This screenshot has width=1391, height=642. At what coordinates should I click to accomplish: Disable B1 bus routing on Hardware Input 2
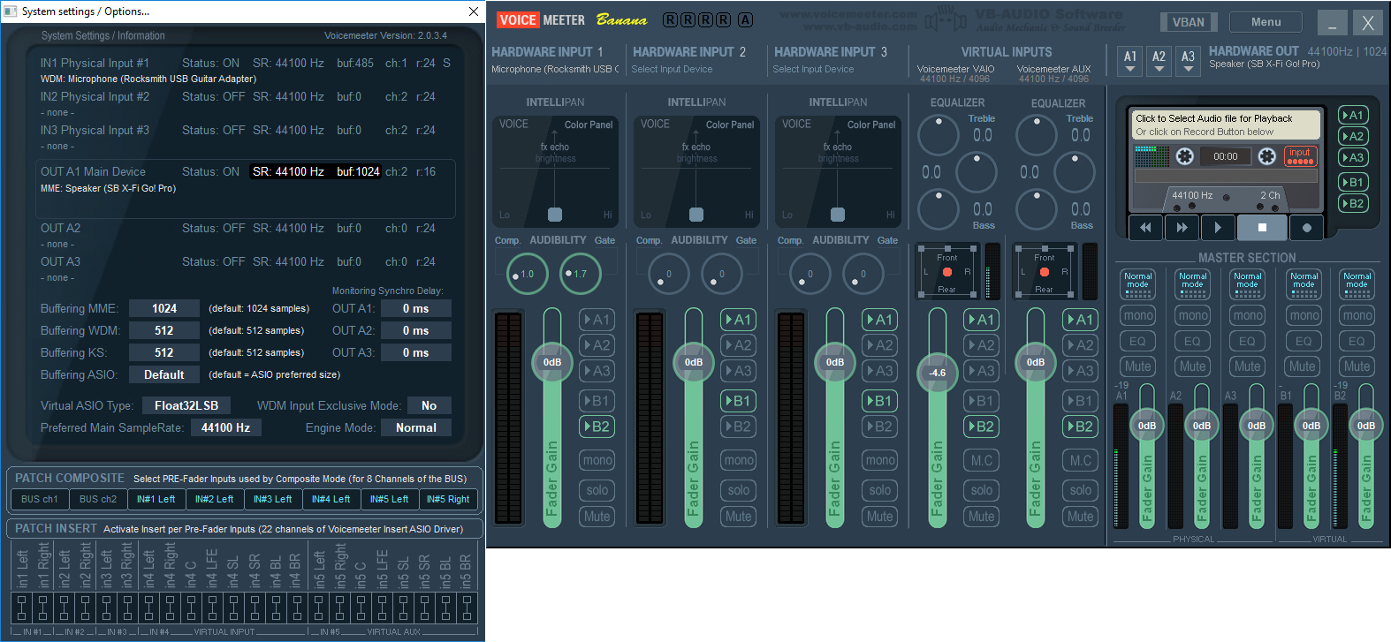pyautogui.click(x=739, y=401)
